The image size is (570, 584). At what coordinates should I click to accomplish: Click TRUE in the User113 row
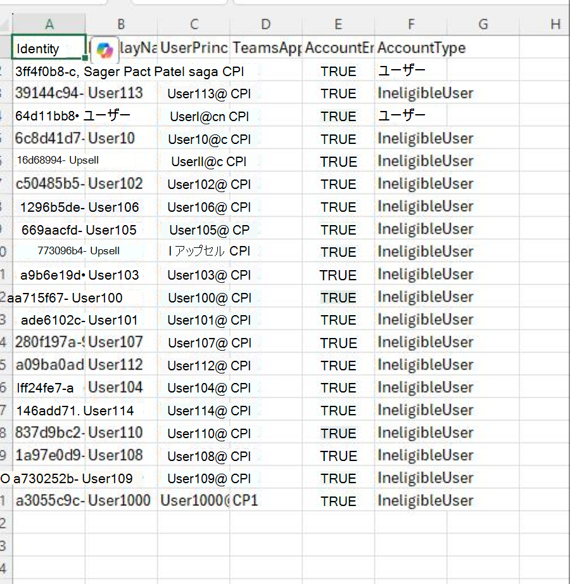(x=339, y=94)
